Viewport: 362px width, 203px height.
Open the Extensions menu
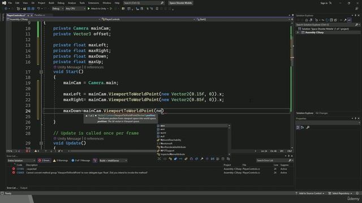tap(93, 3)
